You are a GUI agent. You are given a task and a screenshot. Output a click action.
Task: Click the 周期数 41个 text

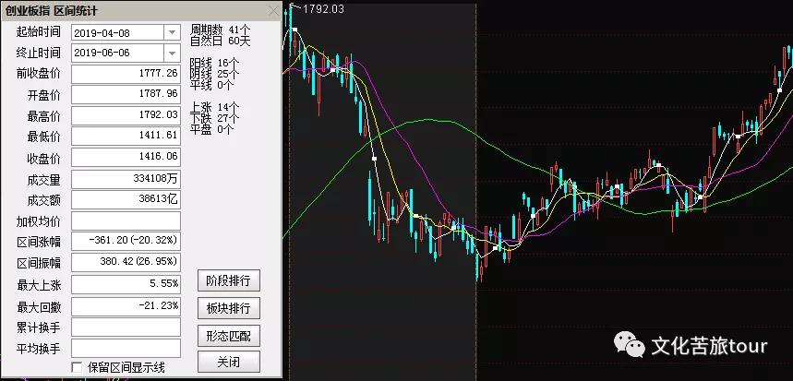(219, 30)
